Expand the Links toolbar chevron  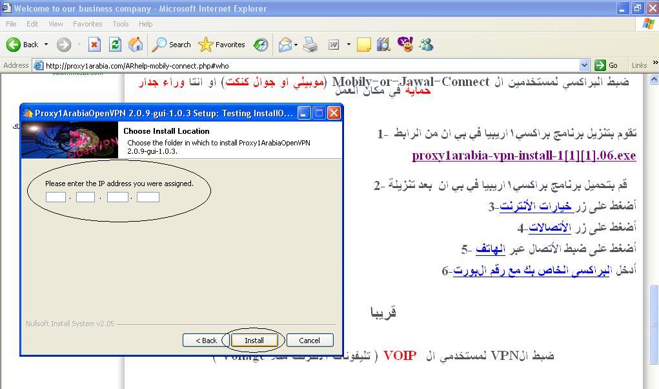[655, 63]
